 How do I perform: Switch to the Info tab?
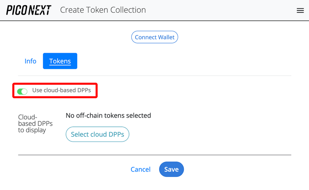click(x=31, y=61)
